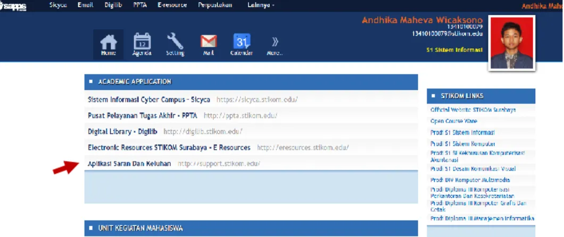Open the Mail envelope icon
The height and width of the screenshot is (237, 564).
tap(209, 45)
